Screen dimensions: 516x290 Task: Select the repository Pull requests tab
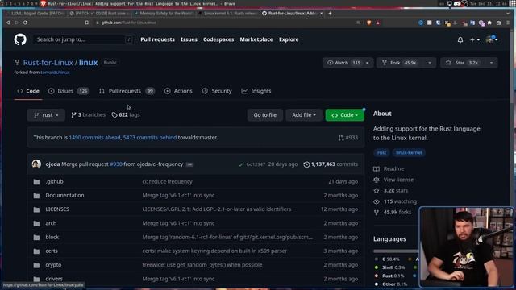[127, 91]
